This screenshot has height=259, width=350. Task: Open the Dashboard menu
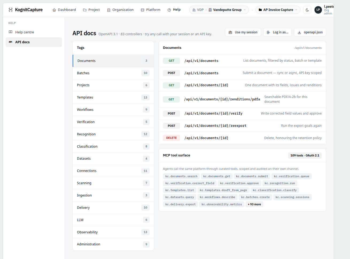(x=64, y=10)
